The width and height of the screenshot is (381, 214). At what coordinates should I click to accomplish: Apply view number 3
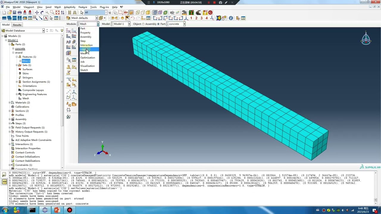coord(201,18)
